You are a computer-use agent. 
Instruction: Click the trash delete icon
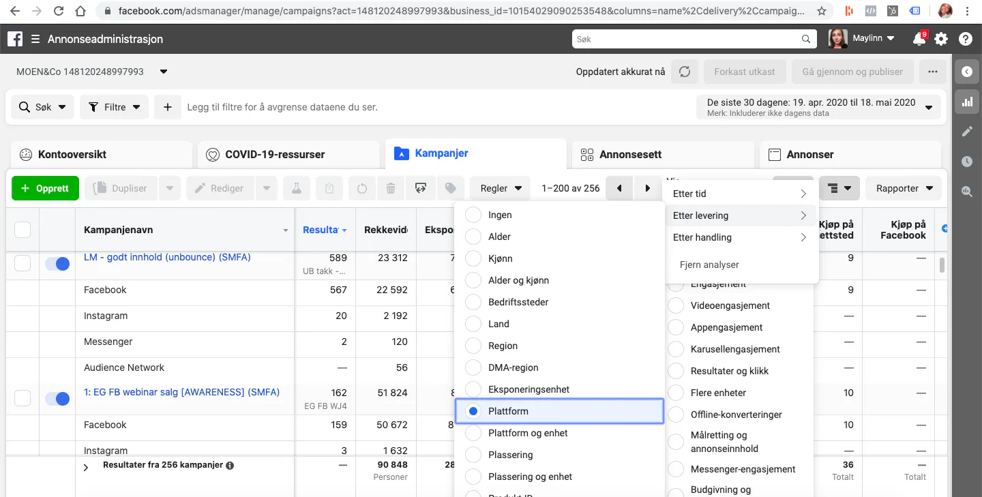(391, 188)
